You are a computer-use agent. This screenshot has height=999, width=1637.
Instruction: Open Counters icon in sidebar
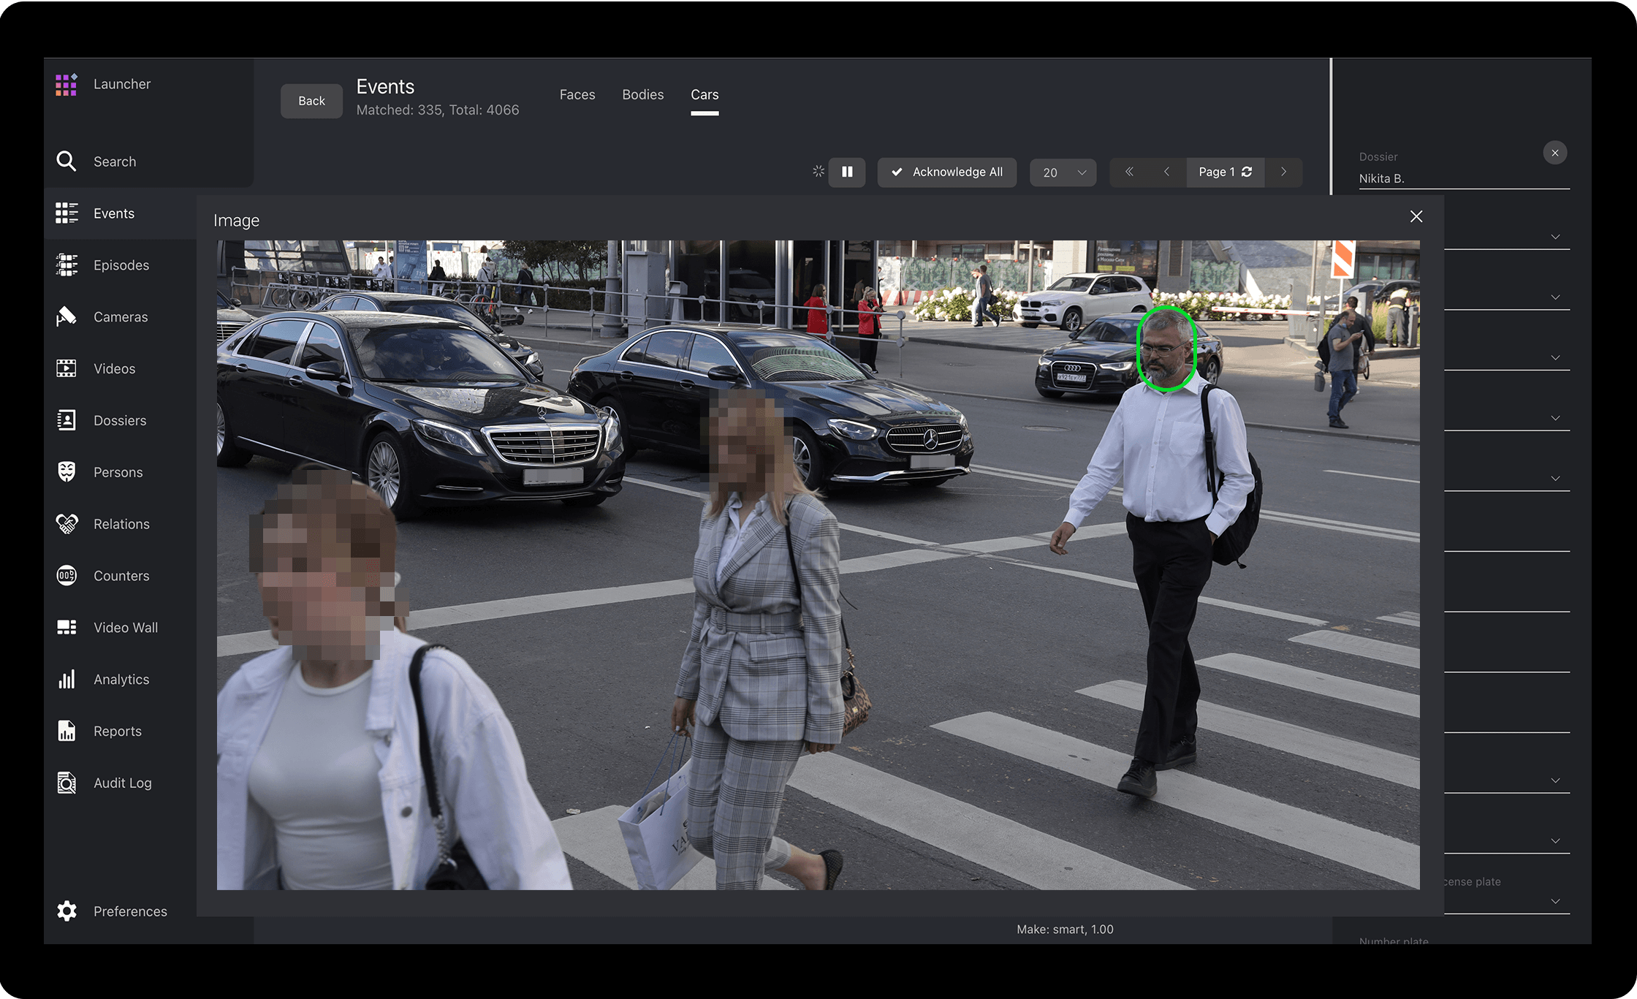[x=67, y=575]
